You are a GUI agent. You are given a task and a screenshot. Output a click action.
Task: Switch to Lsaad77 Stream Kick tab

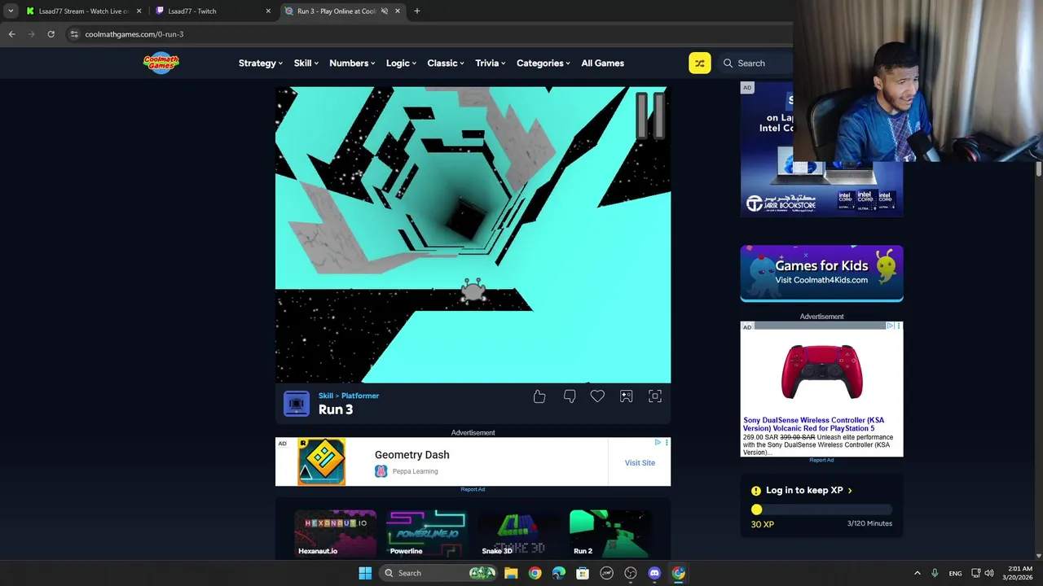(83, 11)
